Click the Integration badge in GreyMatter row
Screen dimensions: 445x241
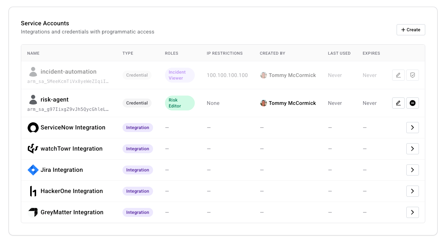pos(138,212)
